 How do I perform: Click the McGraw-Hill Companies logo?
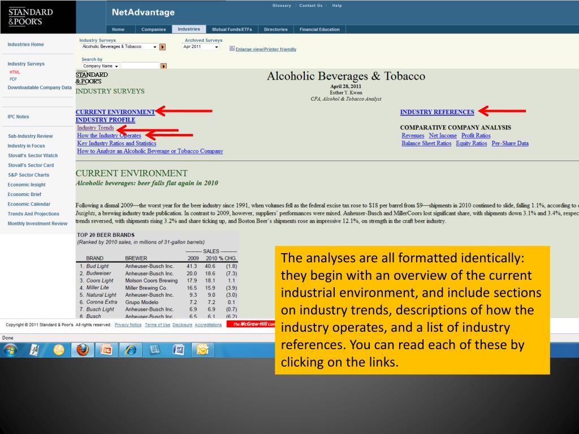[x=251, y=324]
